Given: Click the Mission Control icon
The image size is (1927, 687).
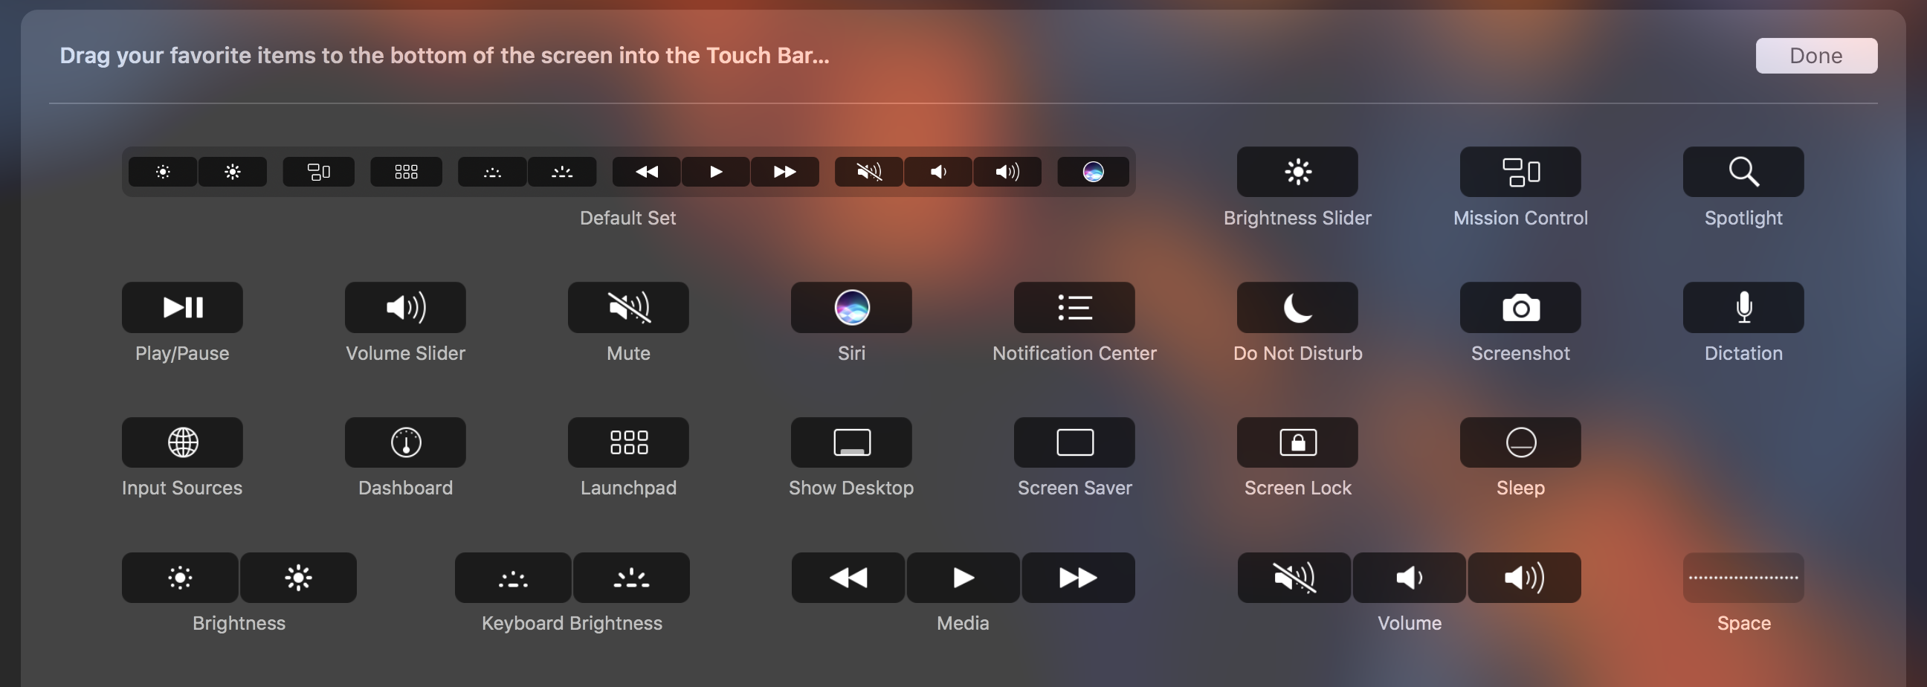Looking at the screenshot, I should (x=1520, y=171).
